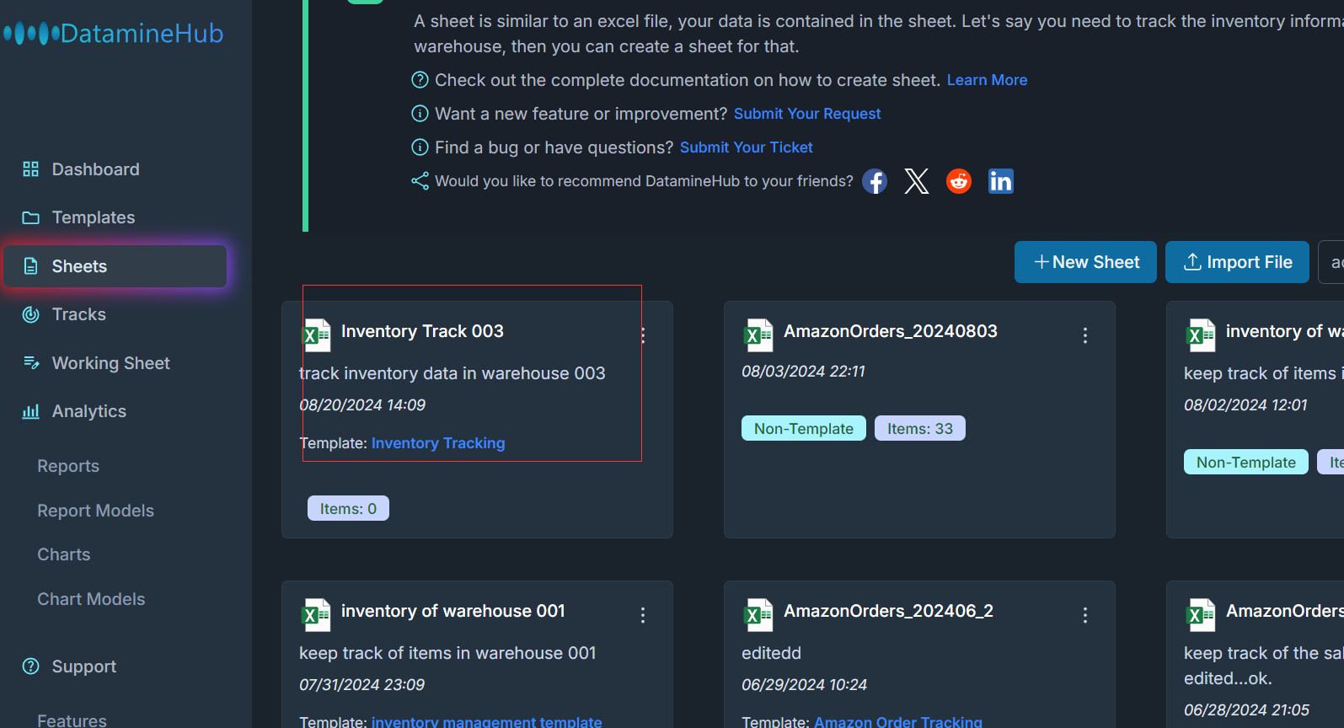Click the date 06/29/2024 10:24
The image size is (1344, 728).
click(804, 685)
